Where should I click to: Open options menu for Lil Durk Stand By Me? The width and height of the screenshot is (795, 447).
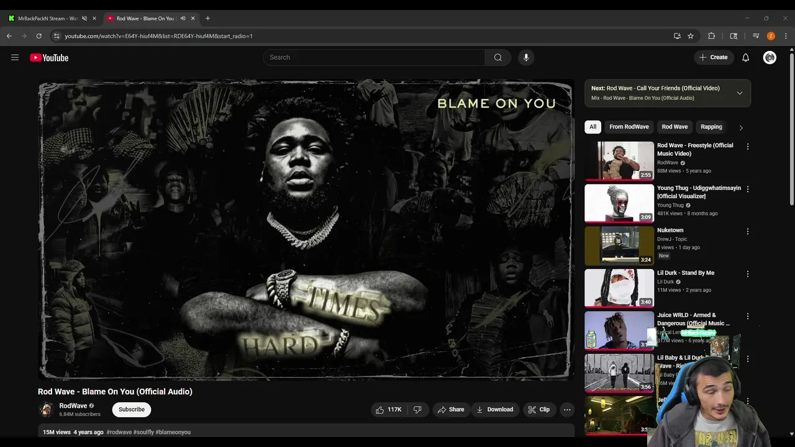click(x=747, y=274)
